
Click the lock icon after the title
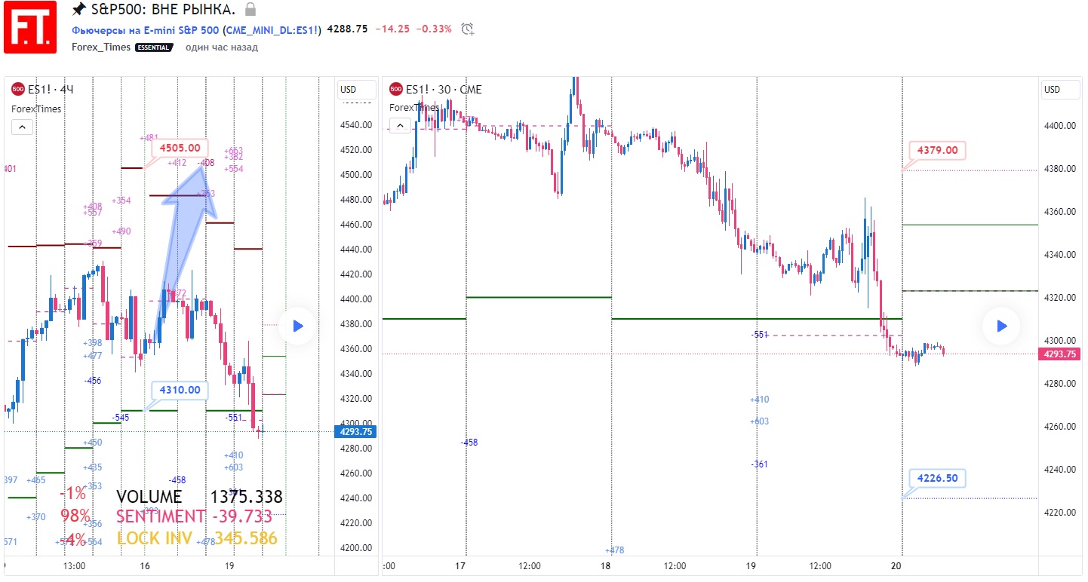(x=250, y=10)
